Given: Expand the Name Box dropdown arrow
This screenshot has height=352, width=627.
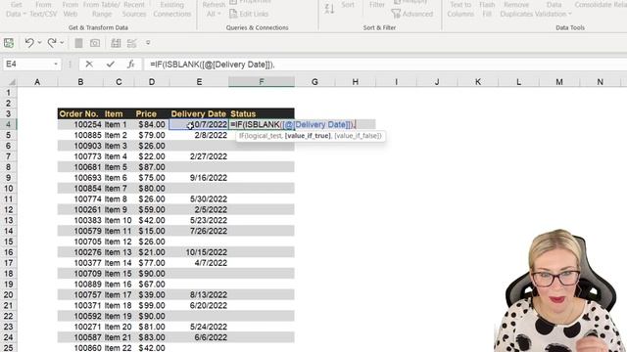Looking at the screenshot, I should [56, 64].
